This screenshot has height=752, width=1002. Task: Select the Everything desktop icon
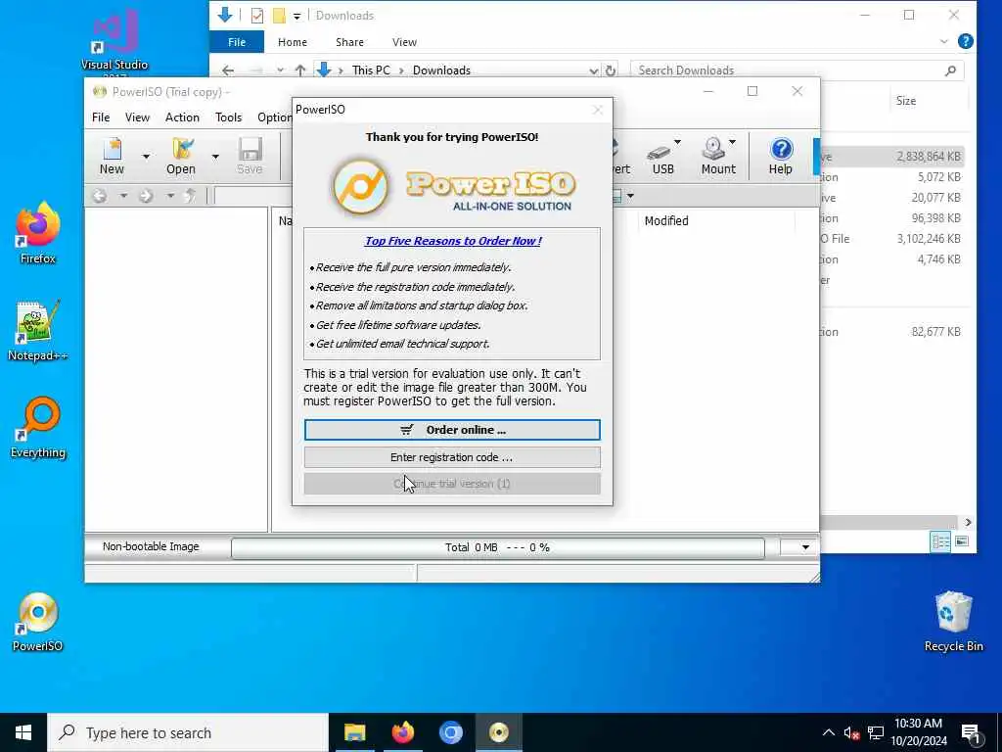[38, 428]
